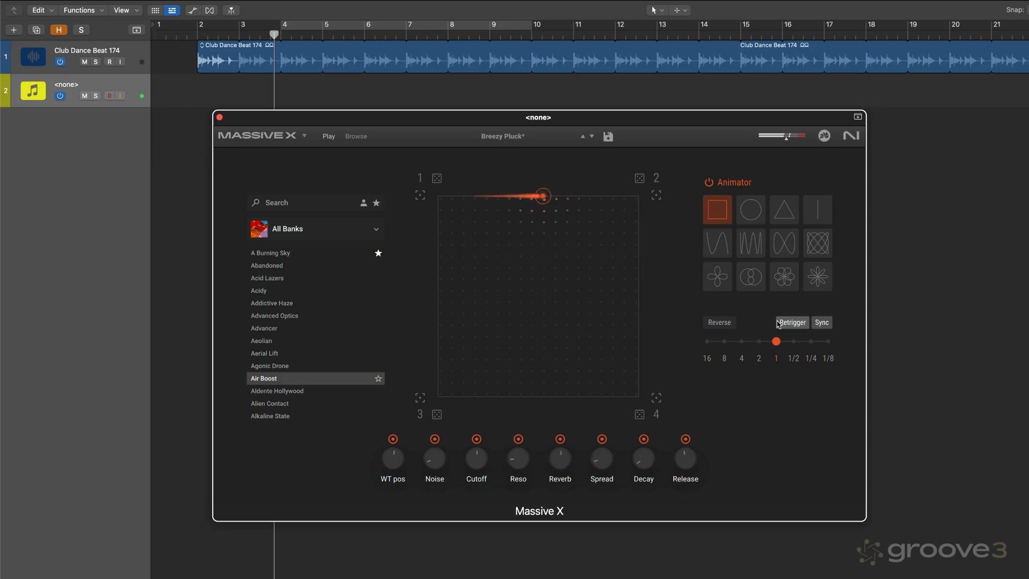Click the save preset disk icon
This screenshot has height=579, width=1029.
608,137
